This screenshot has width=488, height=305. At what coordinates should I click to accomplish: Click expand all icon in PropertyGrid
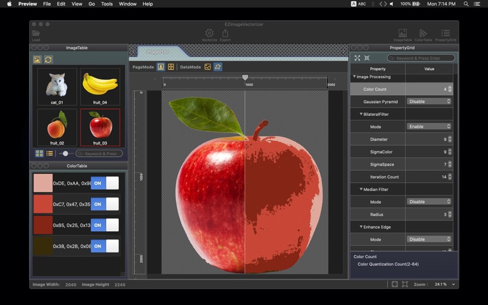coord(357,58)
